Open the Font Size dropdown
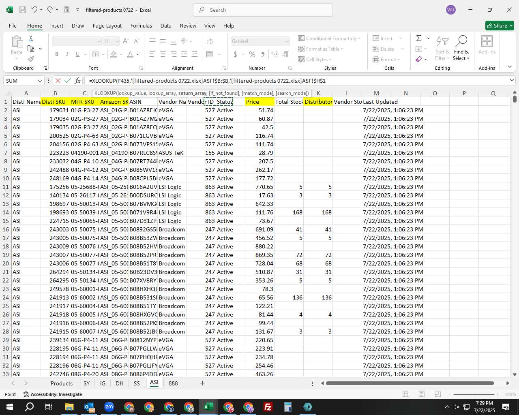 click(x=117, y=41)
